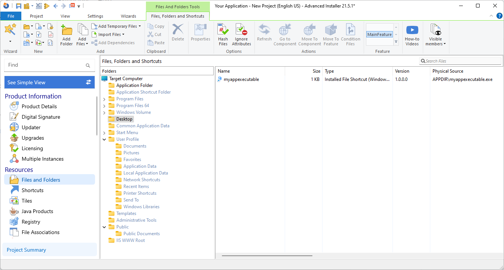The image size is (504, 270).
Task: Open the Upgrades page
Action: tap(33, 138)
